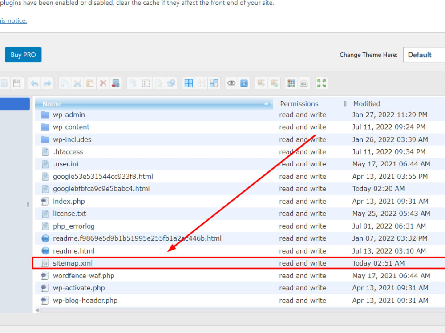
Task: Click the Rename toolbar icon
Action: (146, 83)
